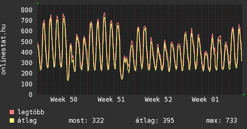This screenshot has width=247, height=129.
Task: Click the 0 y-axis origin label
Action: tap(30, 94)
